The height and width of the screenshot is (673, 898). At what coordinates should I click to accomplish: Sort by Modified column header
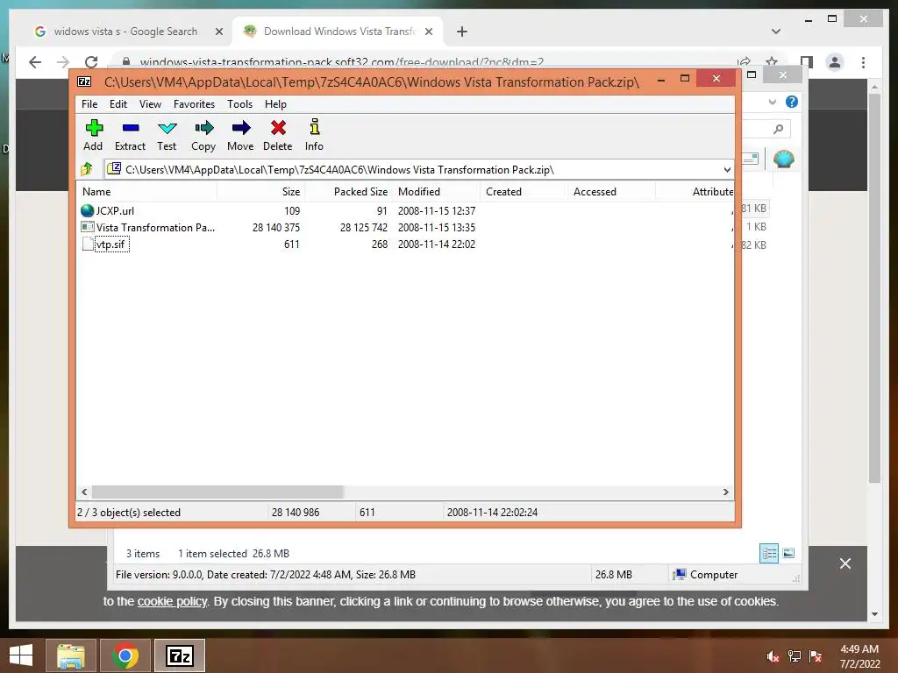[437, 192]
